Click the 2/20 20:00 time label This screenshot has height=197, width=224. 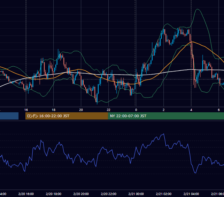point(81,194)
